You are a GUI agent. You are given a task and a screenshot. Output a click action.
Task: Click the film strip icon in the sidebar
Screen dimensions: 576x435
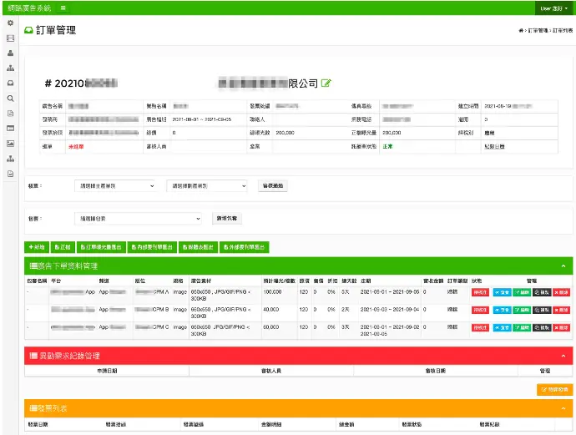click(10, 38)
